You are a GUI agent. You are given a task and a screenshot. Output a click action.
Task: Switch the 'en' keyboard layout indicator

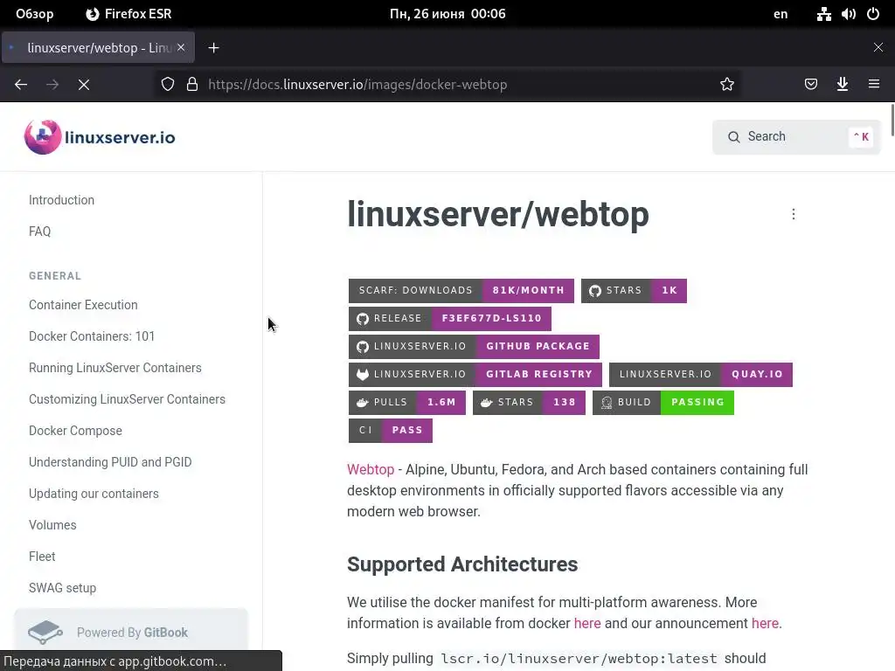(x=781, y=14)
